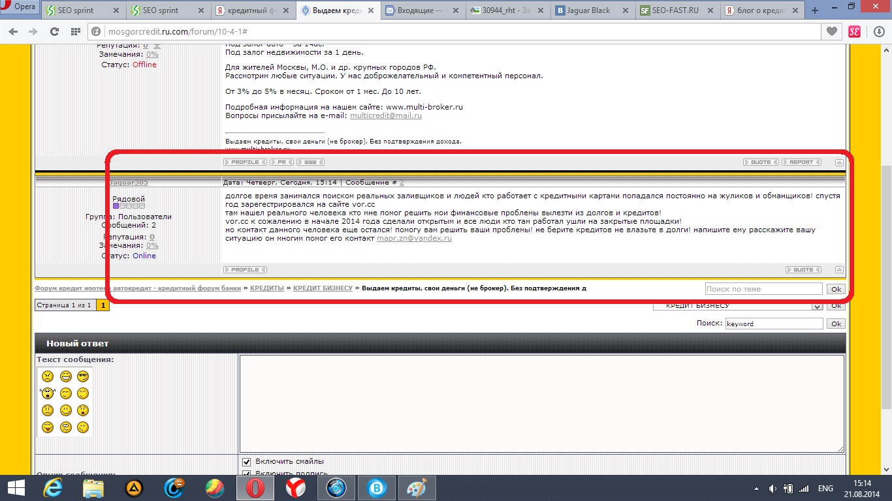Open Jaguar305's reputation 0 link
This screenshot has height=501, width=892.
(x=152, y=237)
